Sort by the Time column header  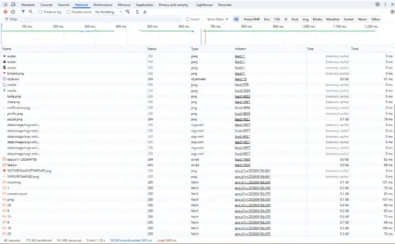click(x=372, y=49)
